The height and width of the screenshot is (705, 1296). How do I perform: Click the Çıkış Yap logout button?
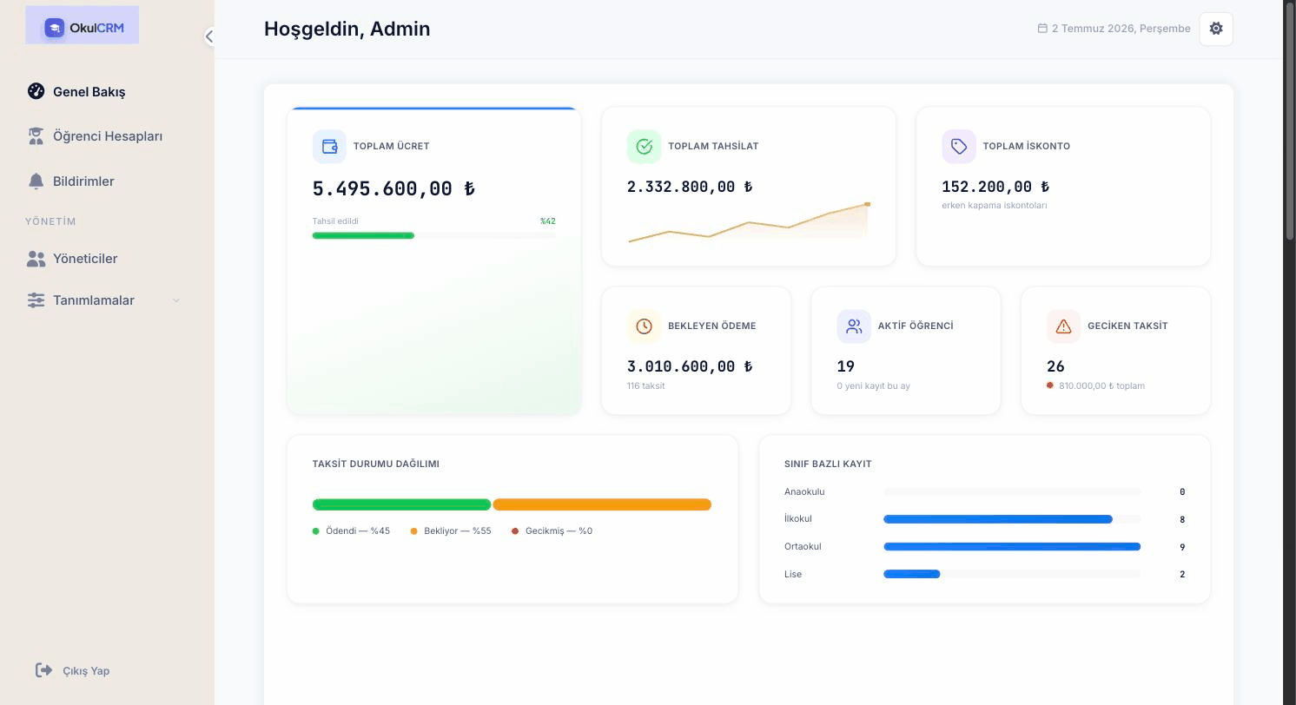pyautogui.click(x=73, y=670)
